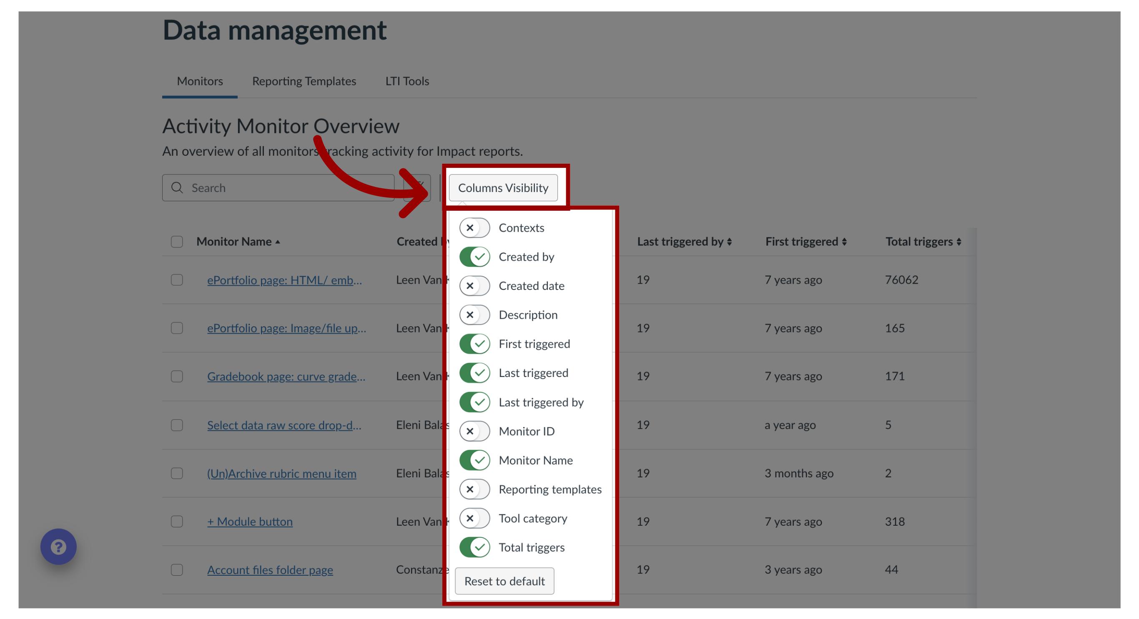Switch to the Reporting Templates tab
1139x619 pixels.
coord(304,81)
